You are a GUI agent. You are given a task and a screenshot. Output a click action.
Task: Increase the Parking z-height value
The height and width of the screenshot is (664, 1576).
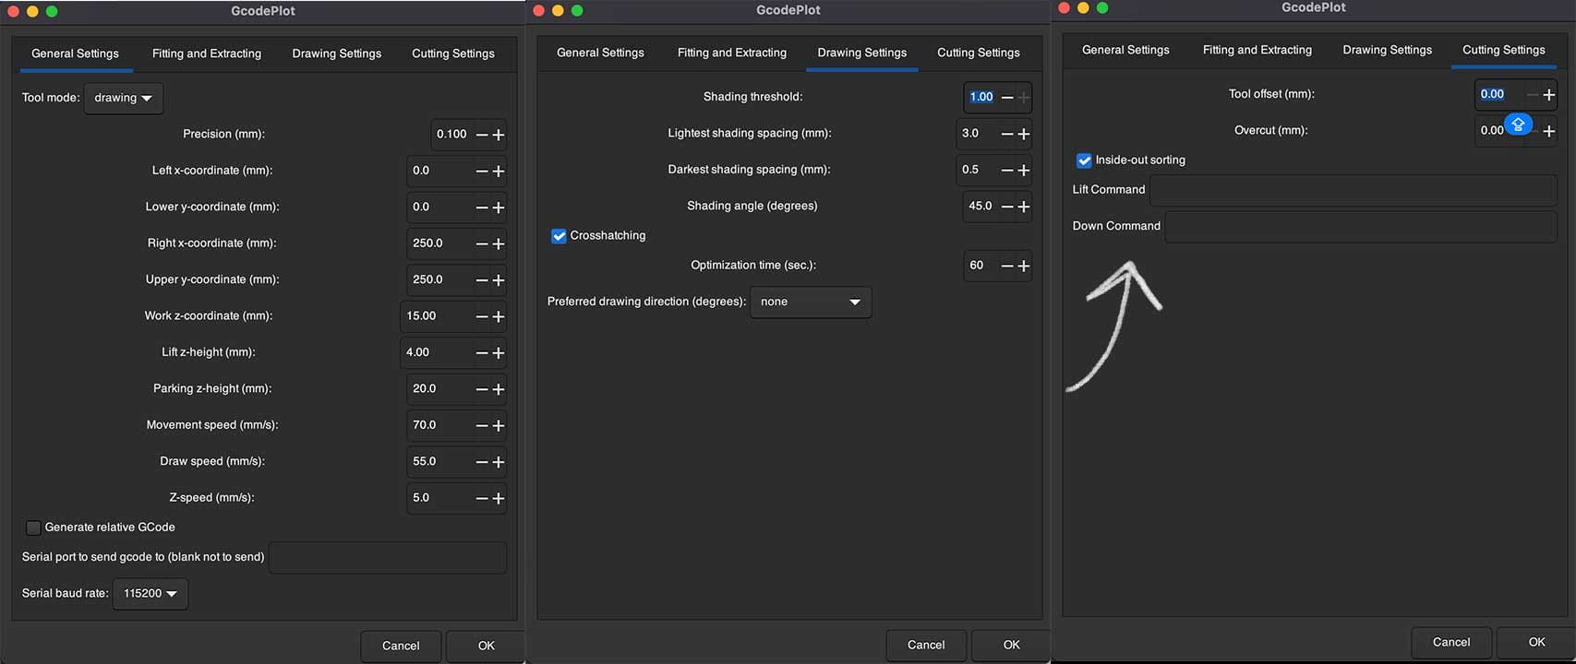(499, 389)
